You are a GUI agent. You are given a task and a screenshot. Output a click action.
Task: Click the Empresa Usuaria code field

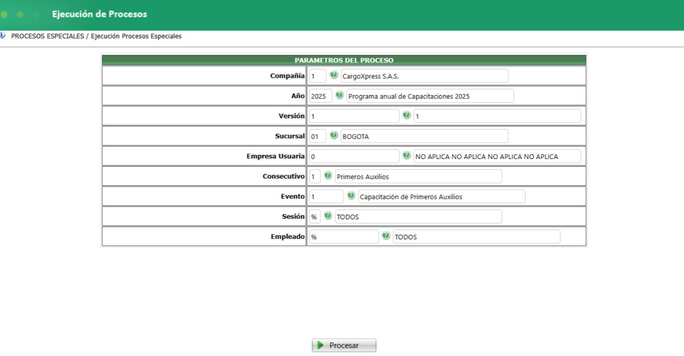click(x=354, y=156)
